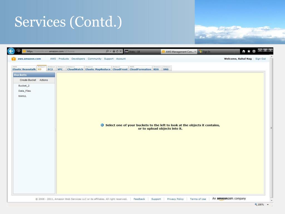Click the Buckets panel header
This screenshot has width=285, height=214.
(x=34, y=75)
